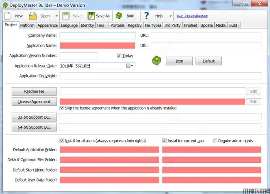Switch to the Language tab
The image size is (270, 194).
[x=69, y=25]
